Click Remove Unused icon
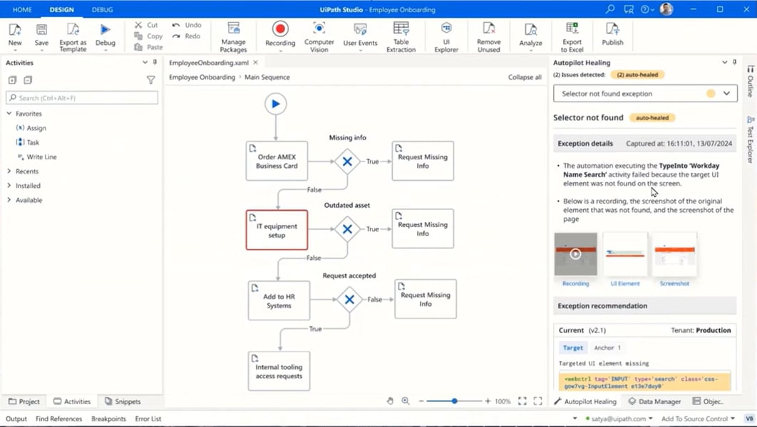The image size is (757, 427). coord(488,28)
